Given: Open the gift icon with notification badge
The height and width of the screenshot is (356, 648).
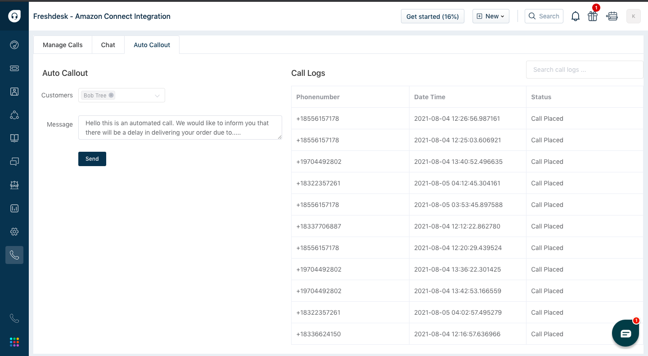Looking at the screenshot, I should point(593,16).
